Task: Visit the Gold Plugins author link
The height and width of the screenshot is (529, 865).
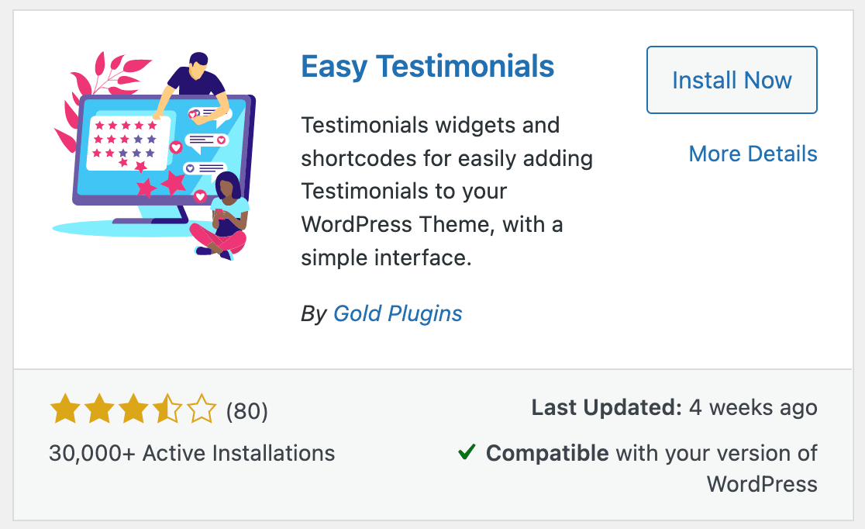Action: tap(398, 313)
